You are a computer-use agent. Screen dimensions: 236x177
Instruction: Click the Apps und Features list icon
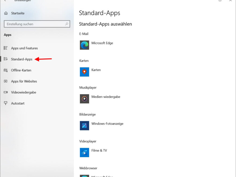6,48
